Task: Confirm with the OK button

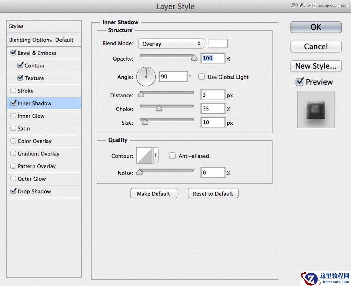Action: pyautogui.click(x=316, y=27)
